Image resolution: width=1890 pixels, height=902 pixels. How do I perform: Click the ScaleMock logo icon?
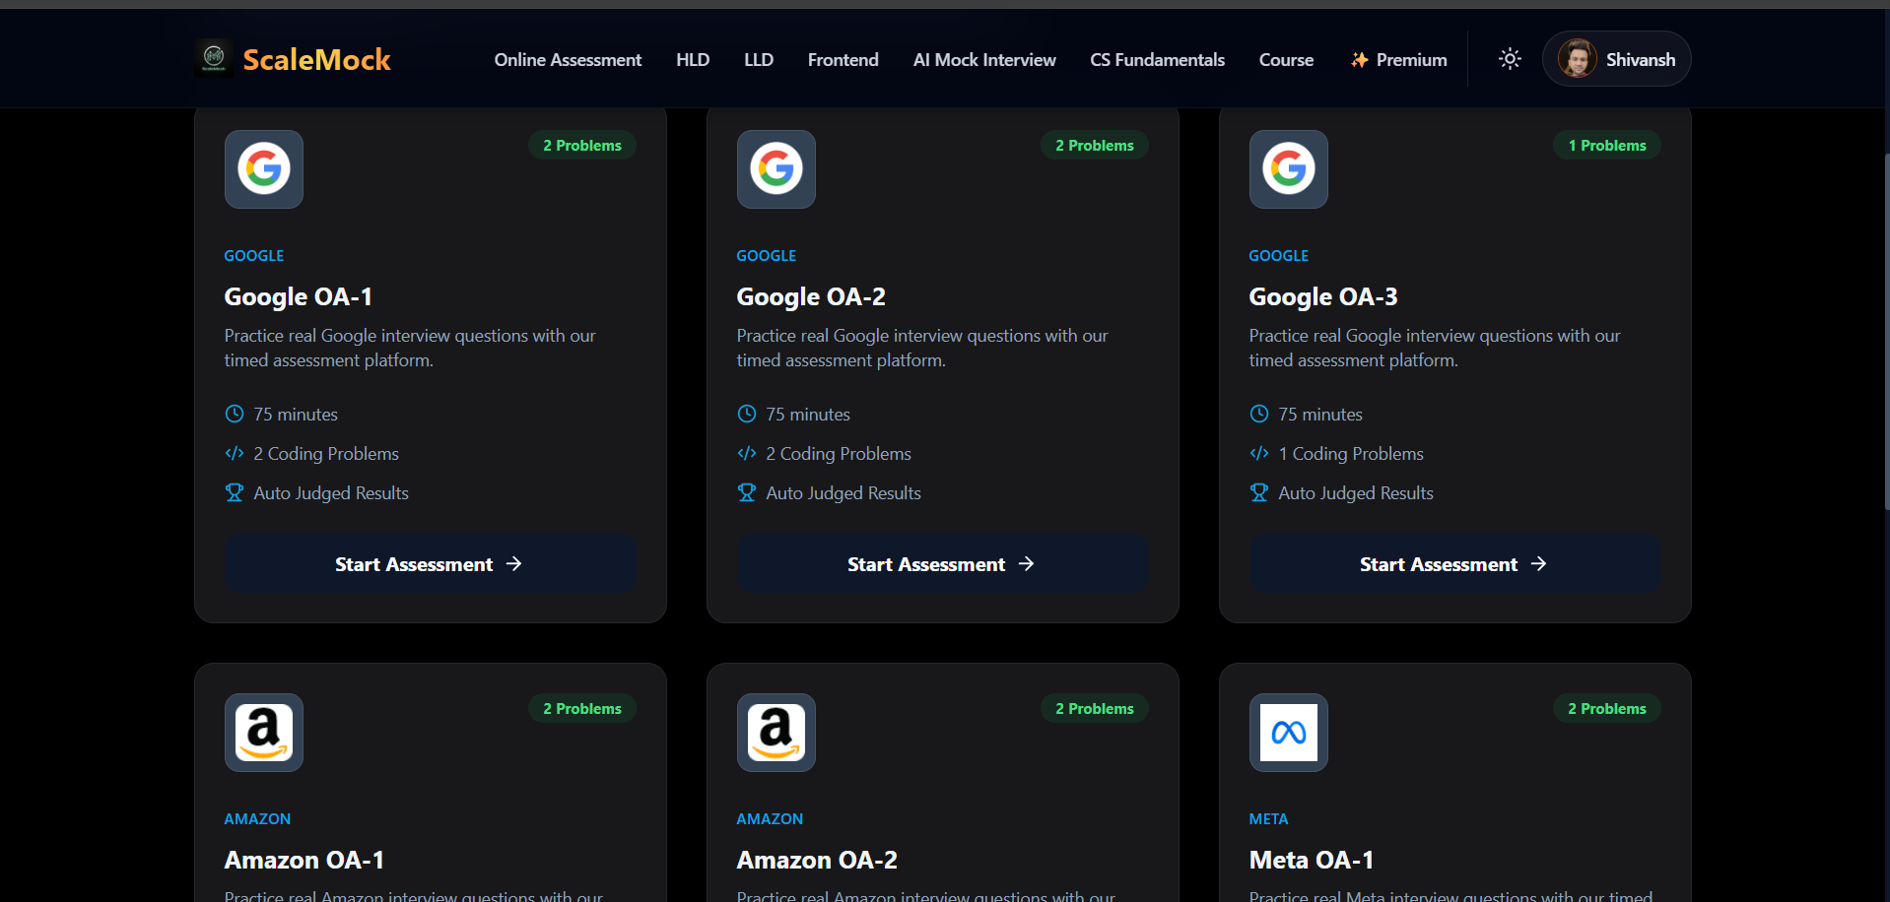coord(214,59)
